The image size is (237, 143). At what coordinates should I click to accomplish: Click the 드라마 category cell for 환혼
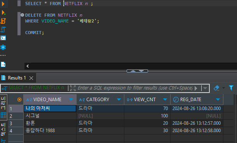coord(100,123)
